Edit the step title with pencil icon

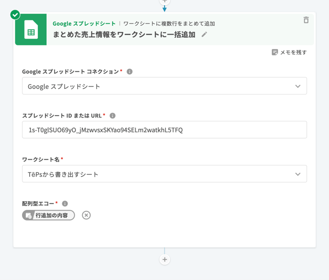[x=204, y=34]
